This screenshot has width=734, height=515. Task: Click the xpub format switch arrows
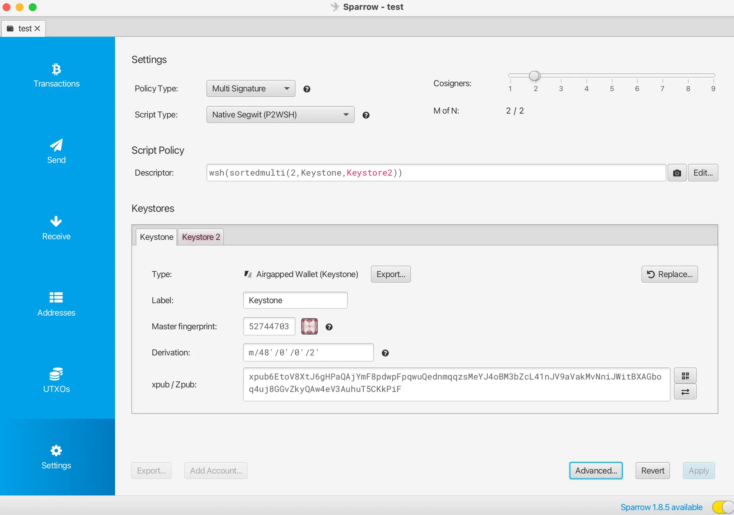(685, 392)
